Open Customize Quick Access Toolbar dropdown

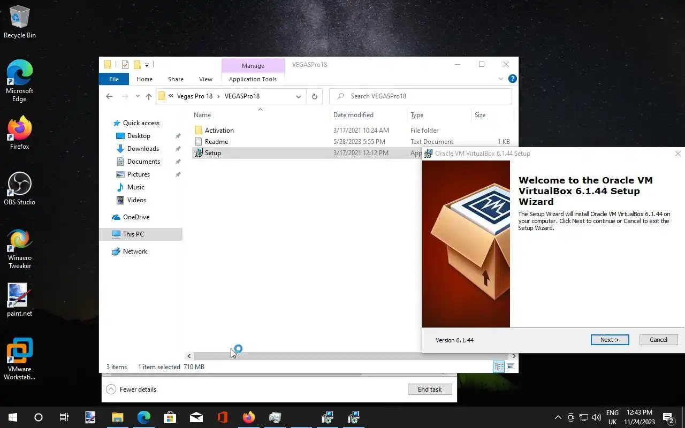[x=147, y=65]
